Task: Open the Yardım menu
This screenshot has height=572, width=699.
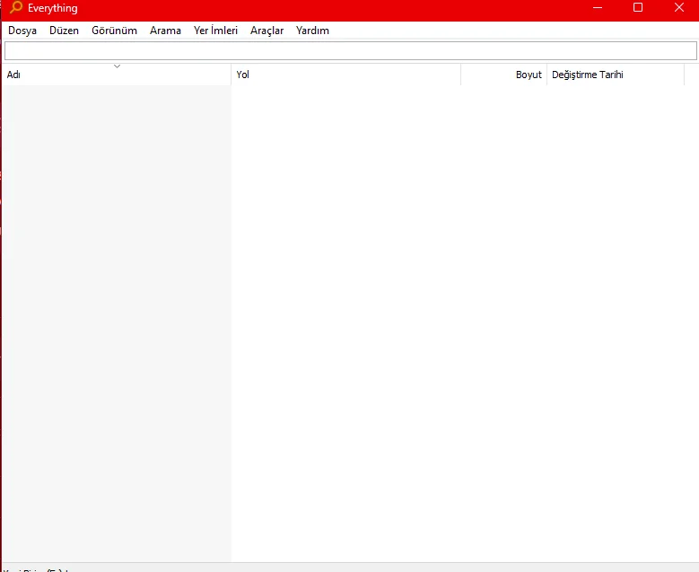Action: (312, 31)
